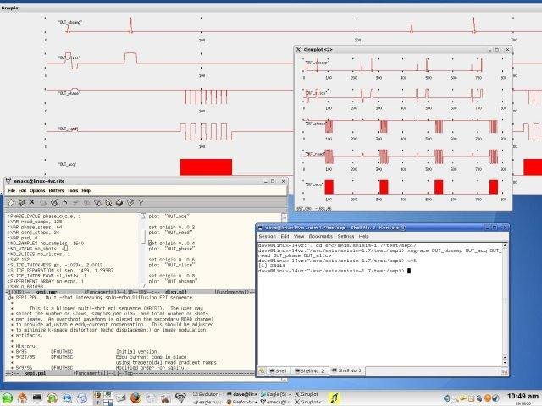Click the ':VAR phase_steps, 64' line in Emacs
The height and width of the screenshot is (406, 542).
[x=35, y=228]
